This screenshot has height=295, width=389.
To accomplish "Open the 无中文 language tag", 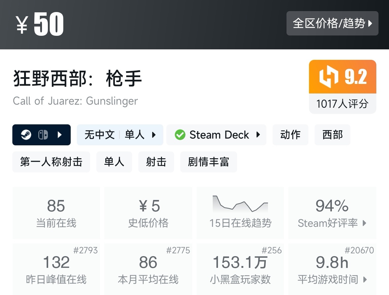I will click(99, 135).
